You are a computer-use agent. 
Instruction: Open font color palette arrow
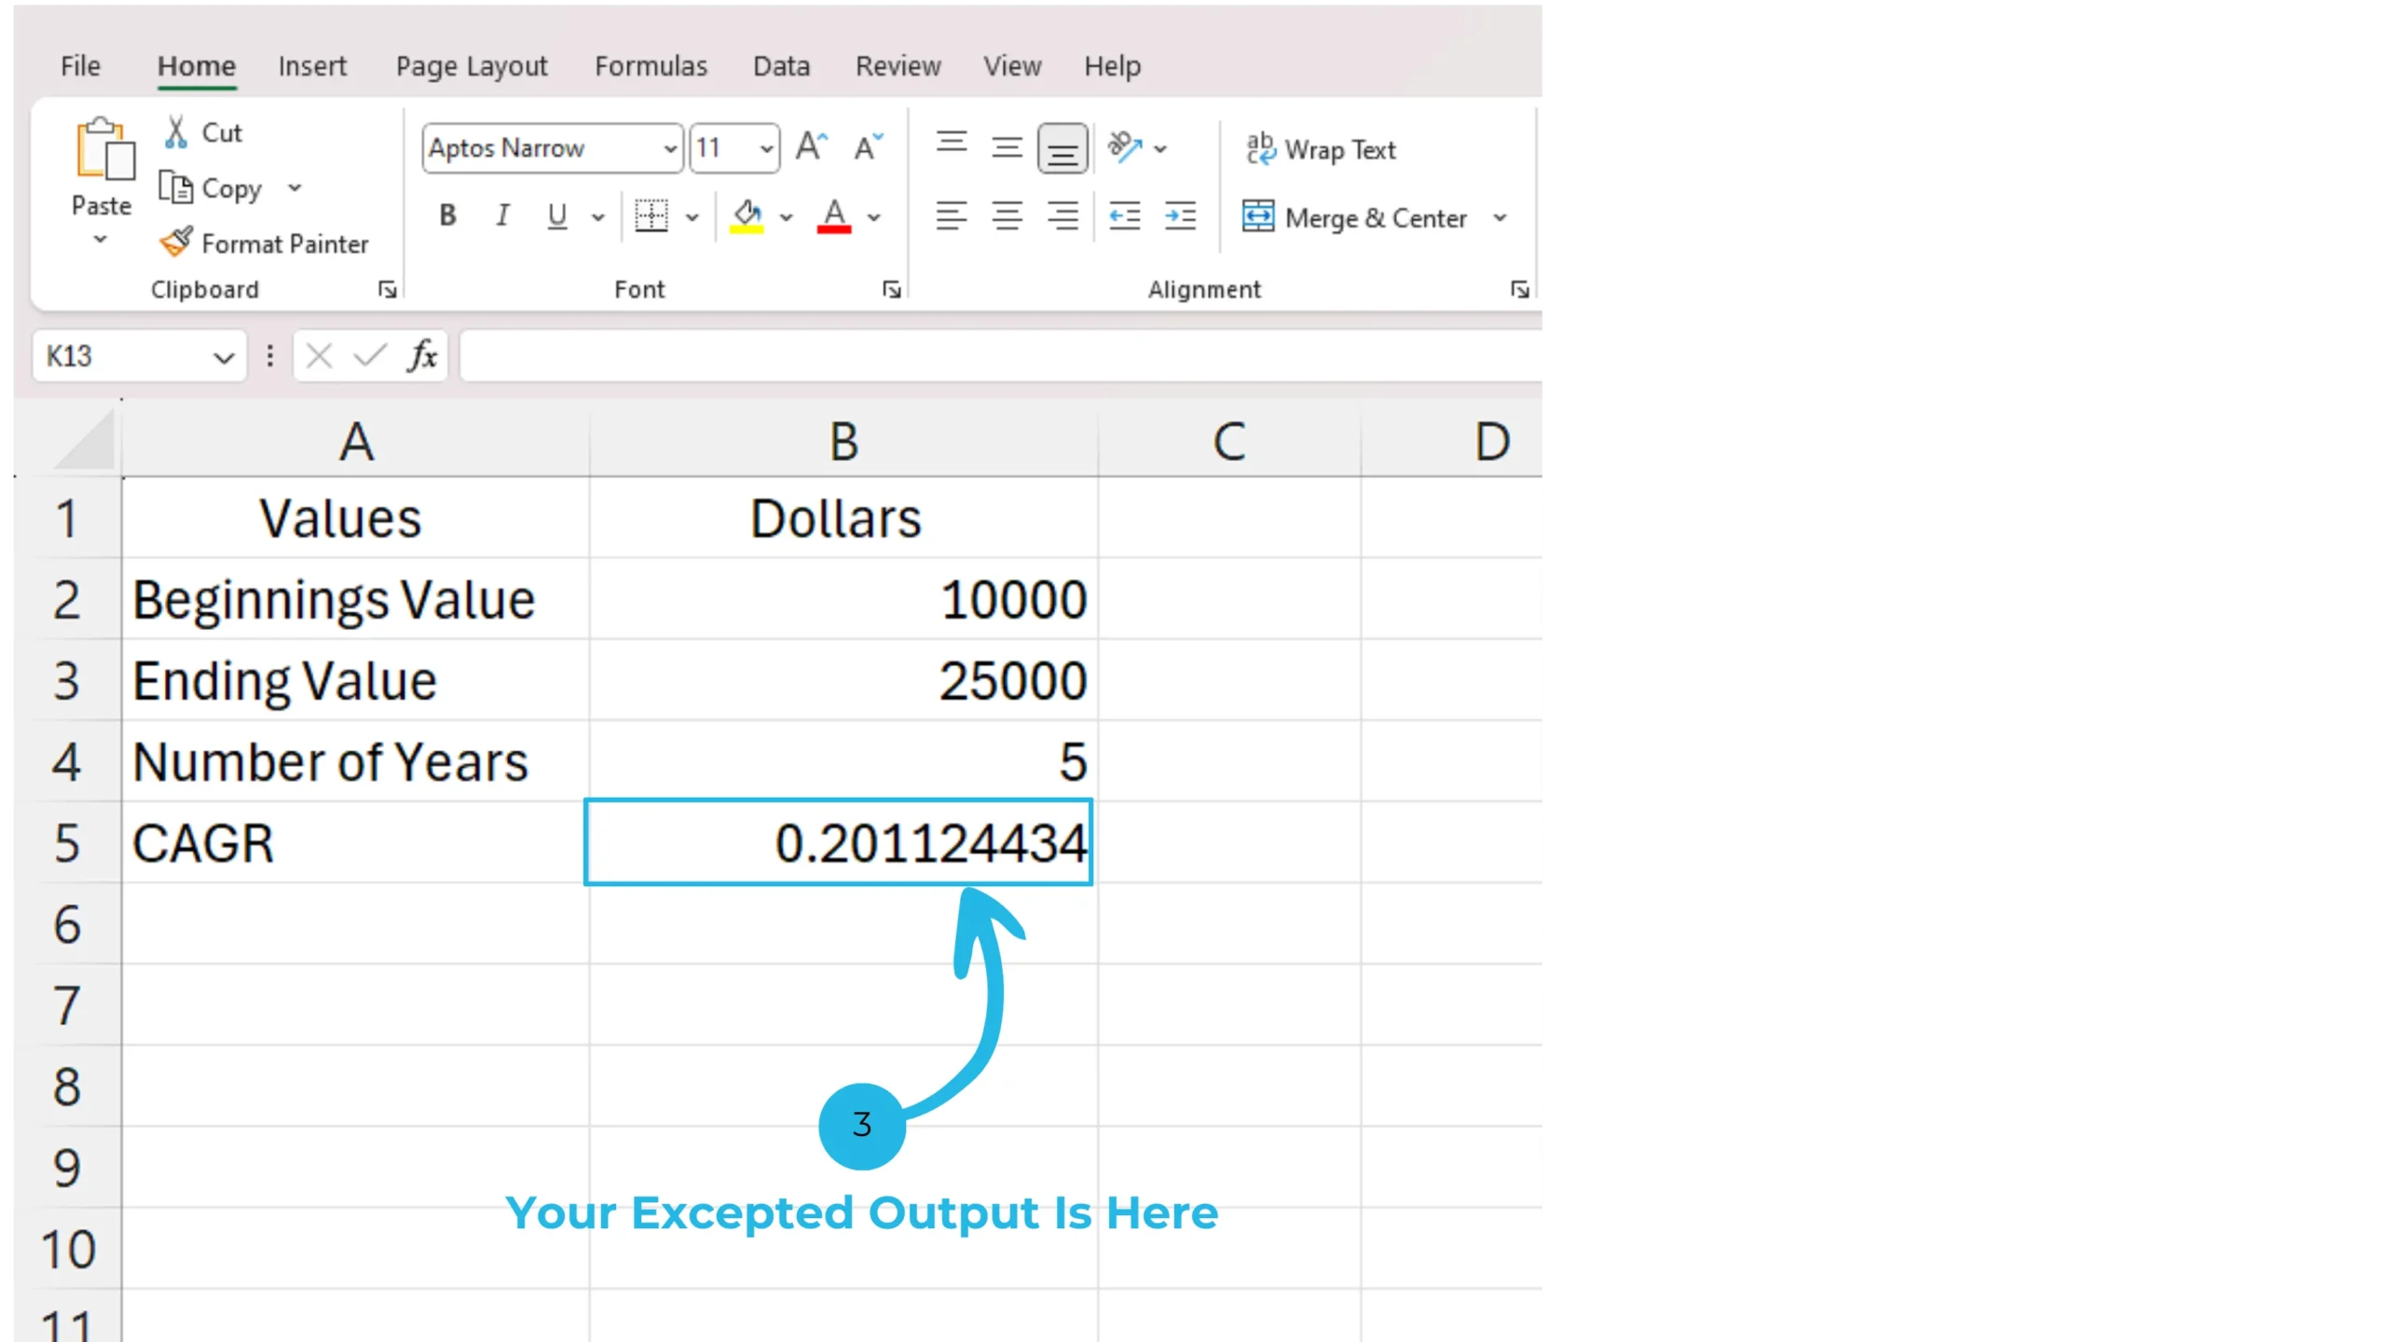click(x=874, y=217)
